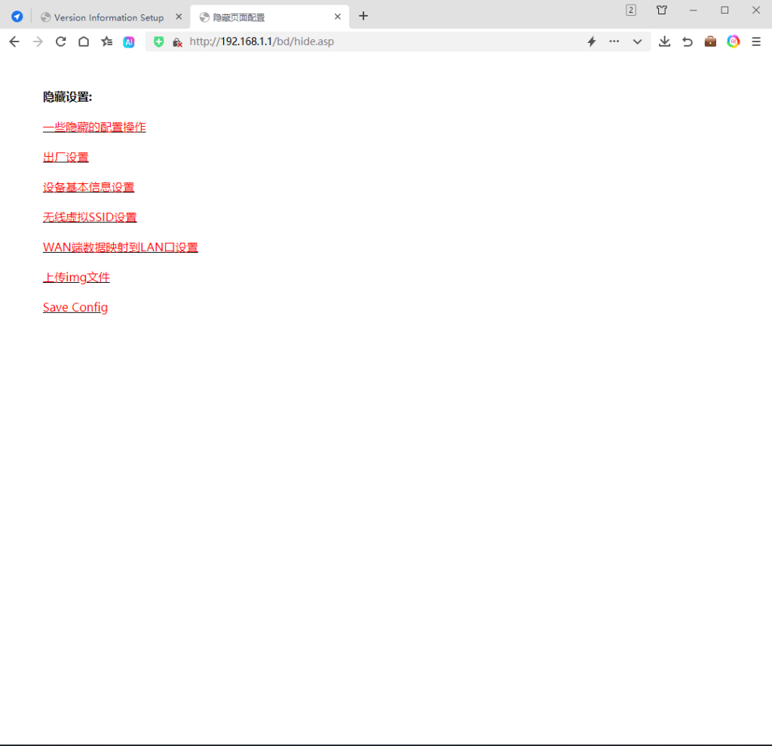Click the Save Config link

point(75,307)
